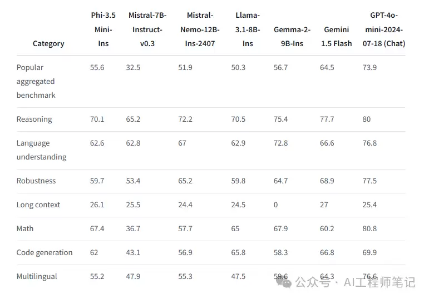Image resolution: width=429 pixels, height=299 pixels.
Task: Click the Mistral-7B-Instruct-v0.3 column header
Action: point(147,29)
